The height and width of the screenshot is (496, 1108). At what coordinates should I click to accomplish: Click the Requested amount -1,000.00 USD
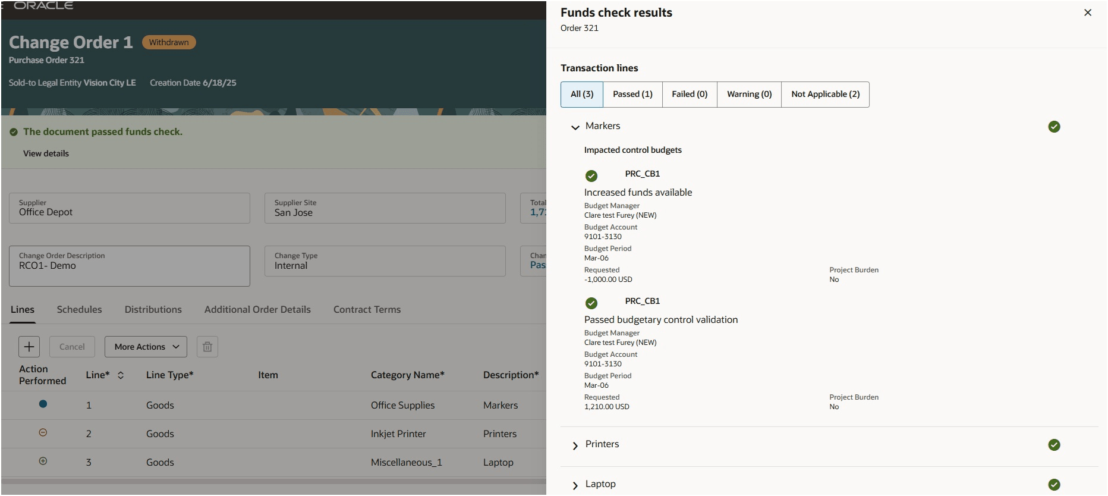[x=608, y=280]
